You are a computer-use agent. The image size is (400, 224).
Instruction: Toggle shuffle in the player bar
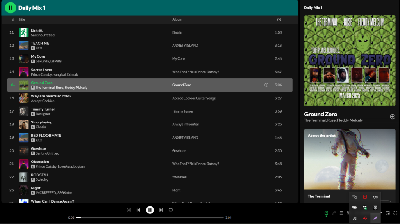pyautogui.click(x=129, y=210)
